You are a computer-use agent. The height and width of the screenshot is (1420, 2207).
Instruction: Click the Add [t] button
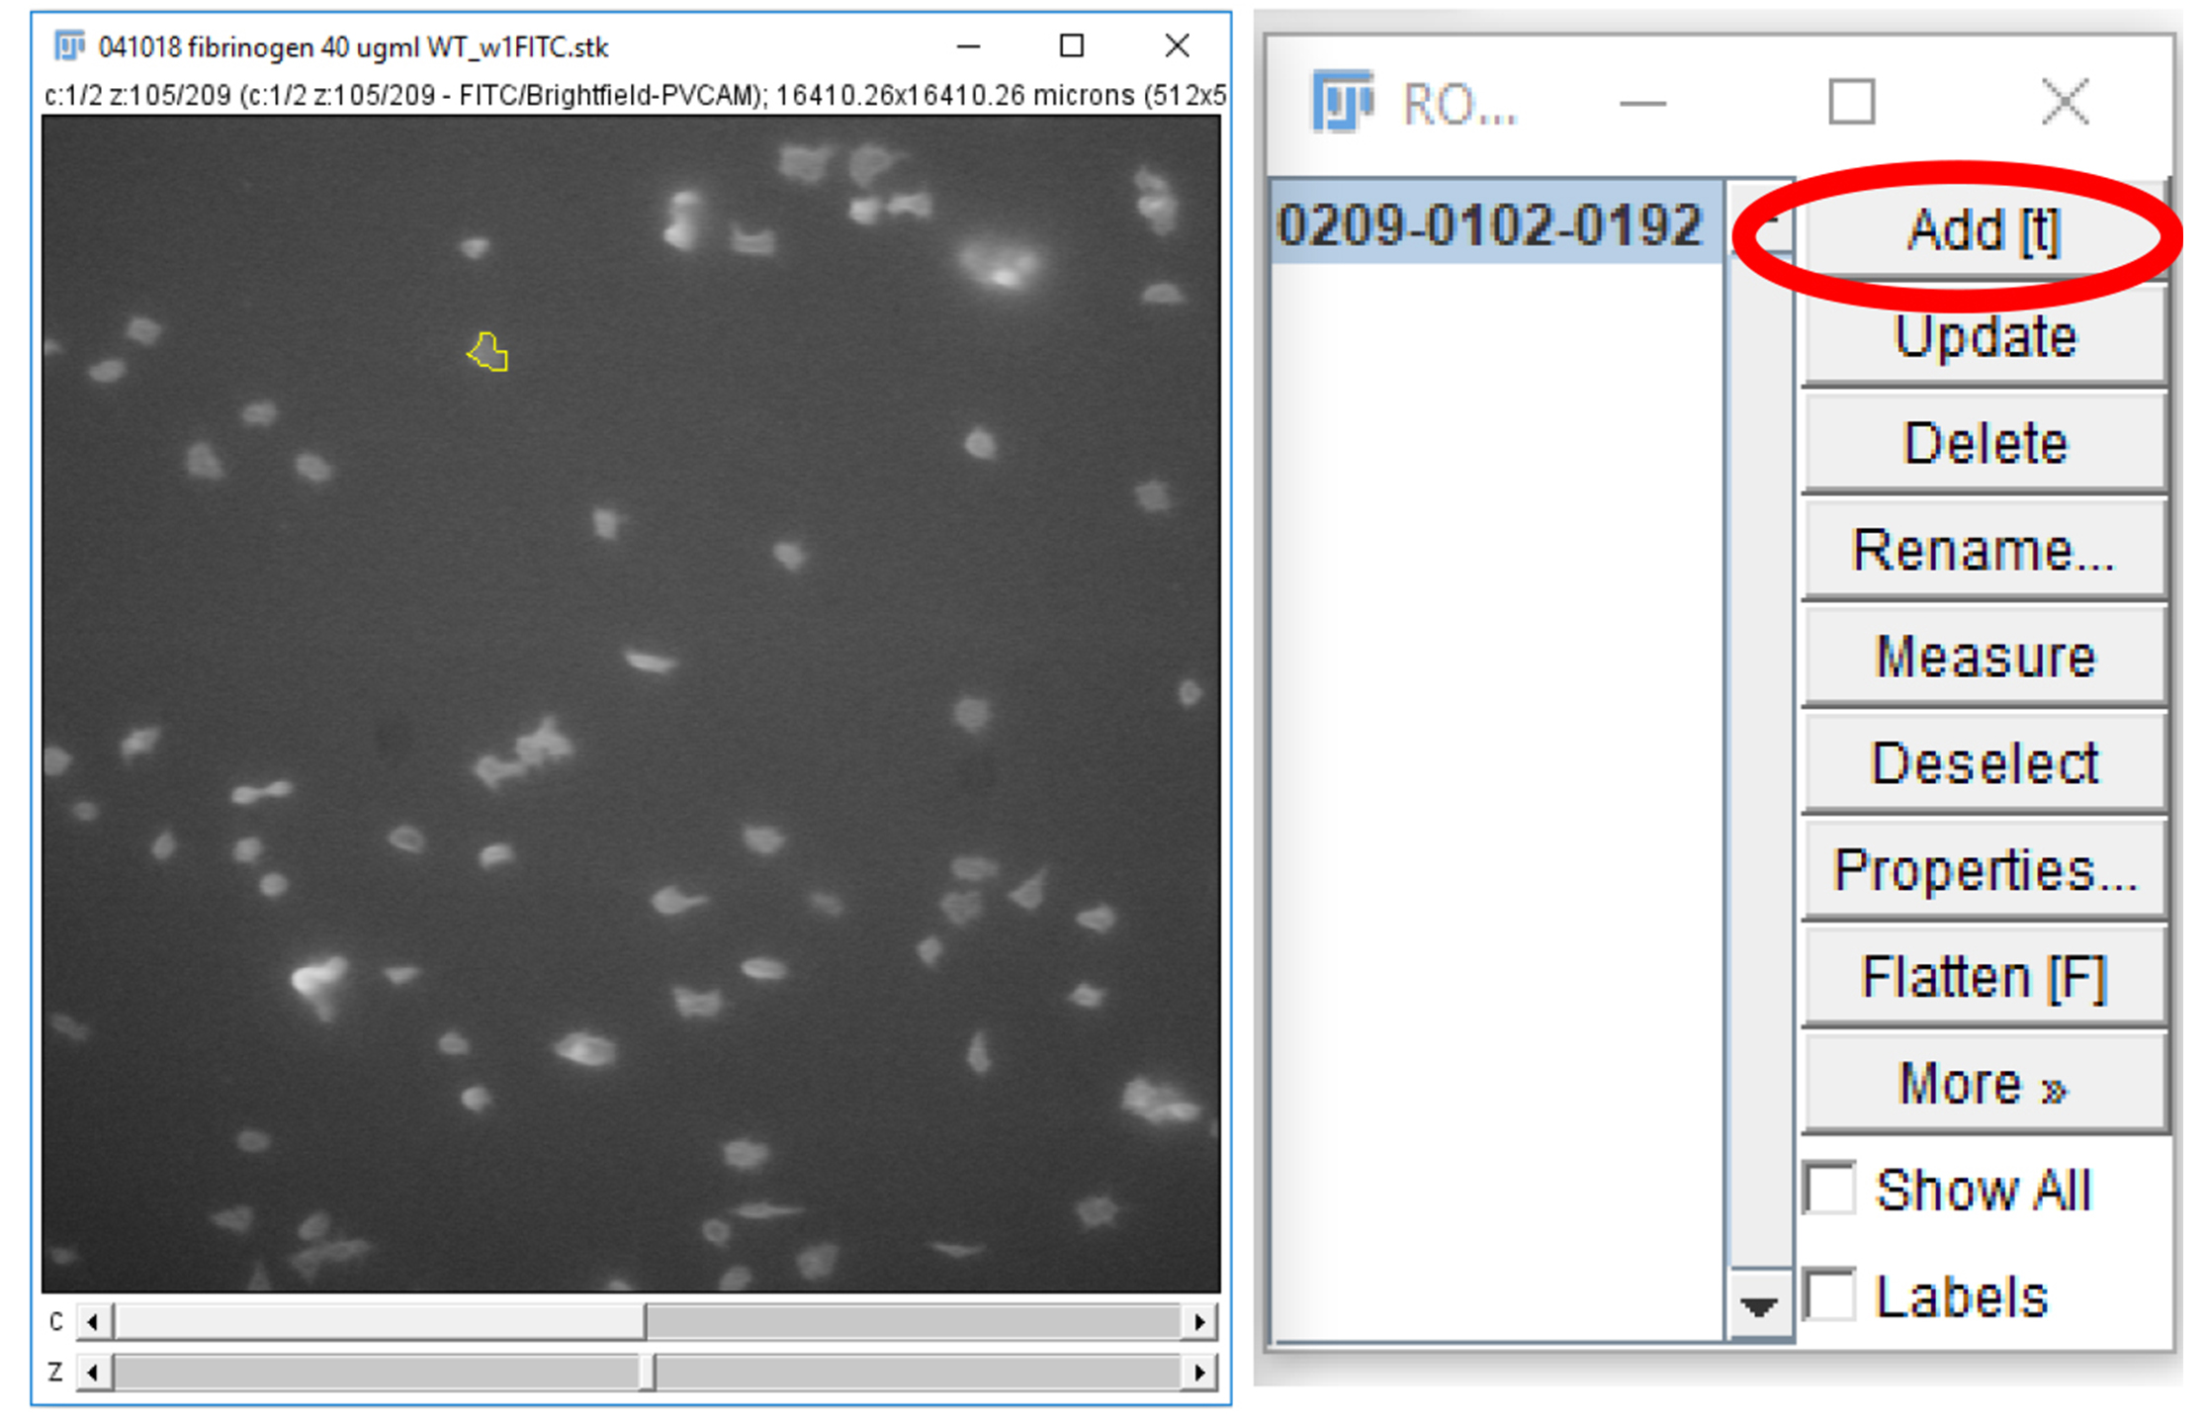coord(1984,230)
